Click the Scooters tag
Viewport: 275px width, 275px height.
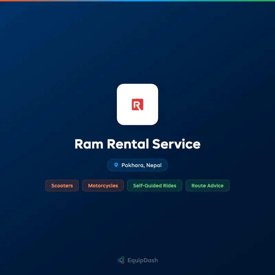click(x=62, y=186)
